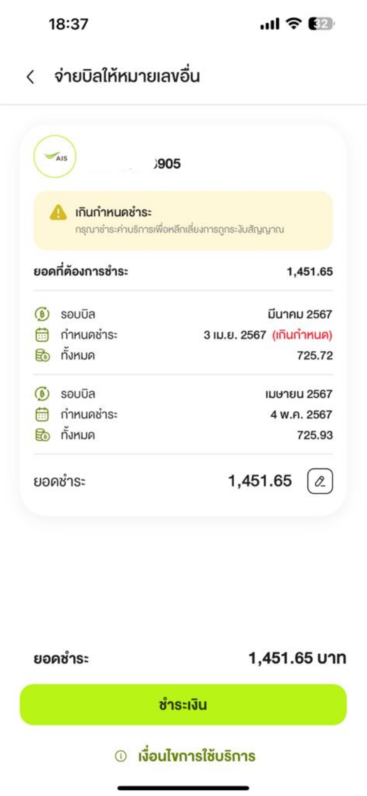Viewport: 367px width, 796px height.
Task: Open the เงื่อนไขการใช้บริการ terms link
Action: coord(196,756)
